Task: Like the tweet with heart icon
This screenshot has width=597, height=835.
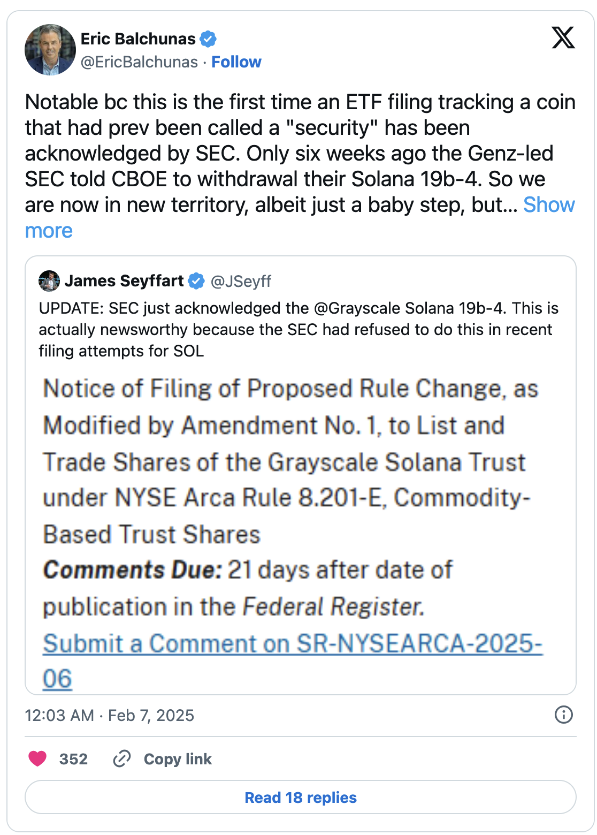Action: 37,758
